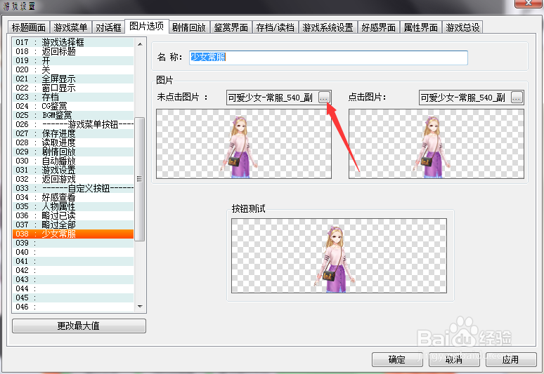The width and height of the screenshot is (544, 374).
Task: Open browse button for 未点击图片
Action: pyautogui.click(x=324, y=98)
